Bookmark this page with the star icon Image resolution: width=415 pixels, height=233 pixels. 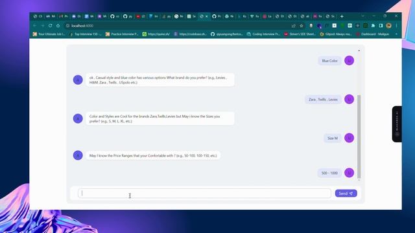(x=302, y=26)
